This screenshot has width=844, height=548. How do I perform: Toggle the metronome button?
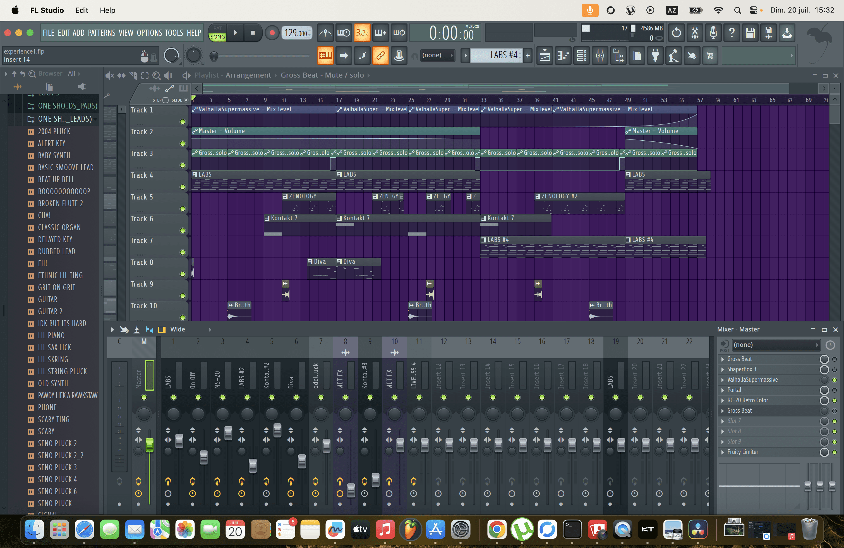(325, 33)
